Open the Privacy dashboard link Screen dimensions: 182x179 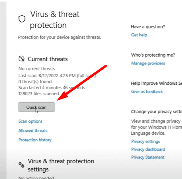148,149
